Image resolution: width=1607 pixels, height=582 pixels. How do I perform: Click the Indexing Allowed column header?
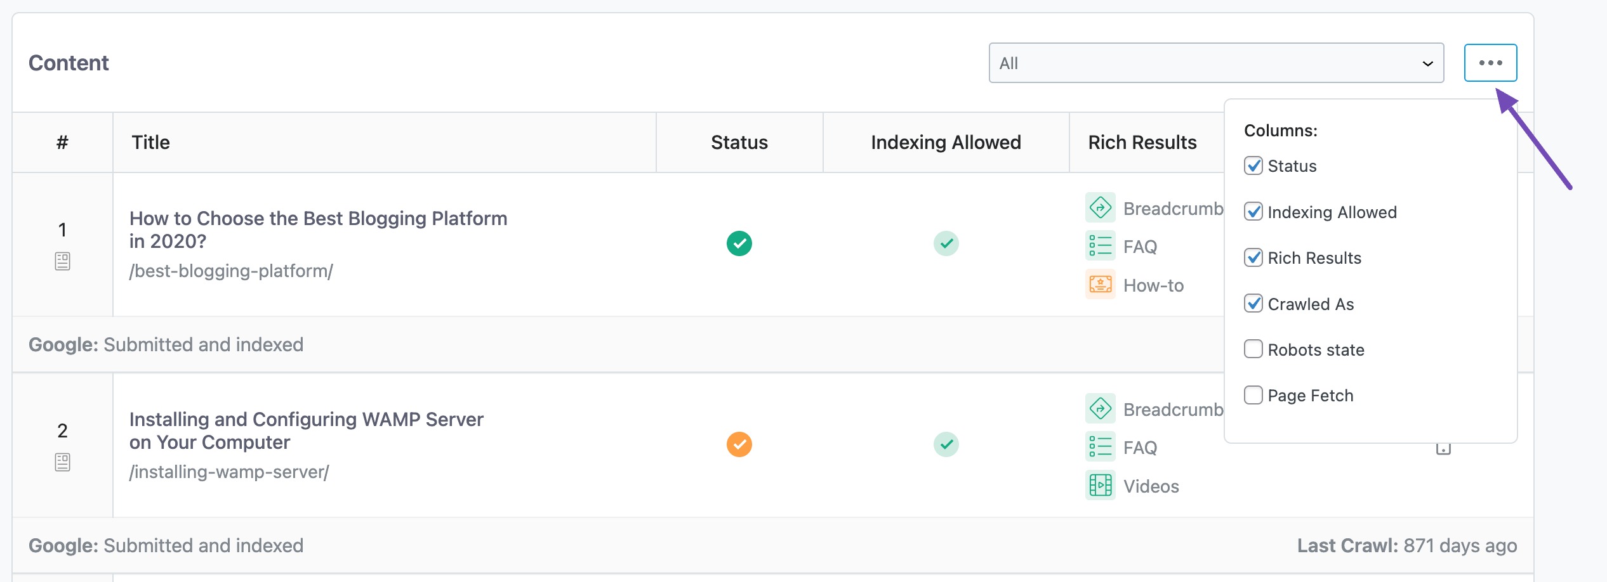[946, 143]
